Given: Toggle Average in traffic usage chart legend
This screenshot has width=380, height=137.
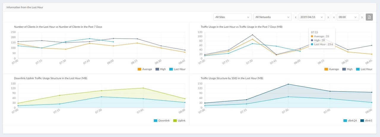Looking at the screenshot, I should [x=331, y=69].
